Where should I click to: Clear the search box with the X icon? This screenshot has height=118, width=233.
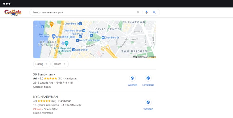point(138,12)
